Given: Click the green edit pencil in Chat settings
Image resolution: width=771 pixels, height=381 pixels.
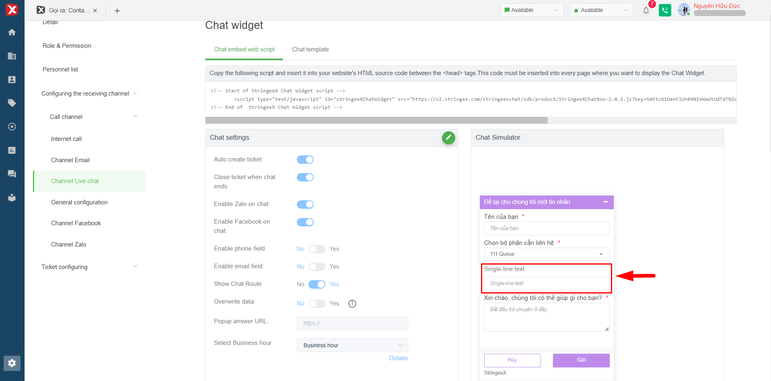Looking at the screenshot, I should 448,138.
